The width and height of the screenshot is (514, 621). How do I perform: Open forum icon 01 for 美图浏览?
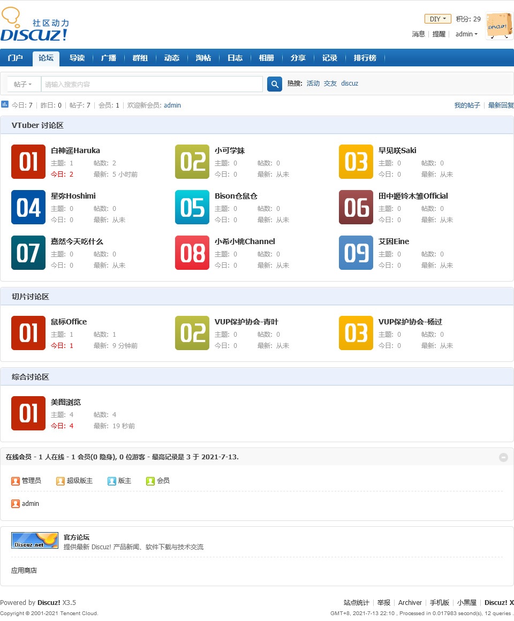pyautogui.click(x=28, y=413)
